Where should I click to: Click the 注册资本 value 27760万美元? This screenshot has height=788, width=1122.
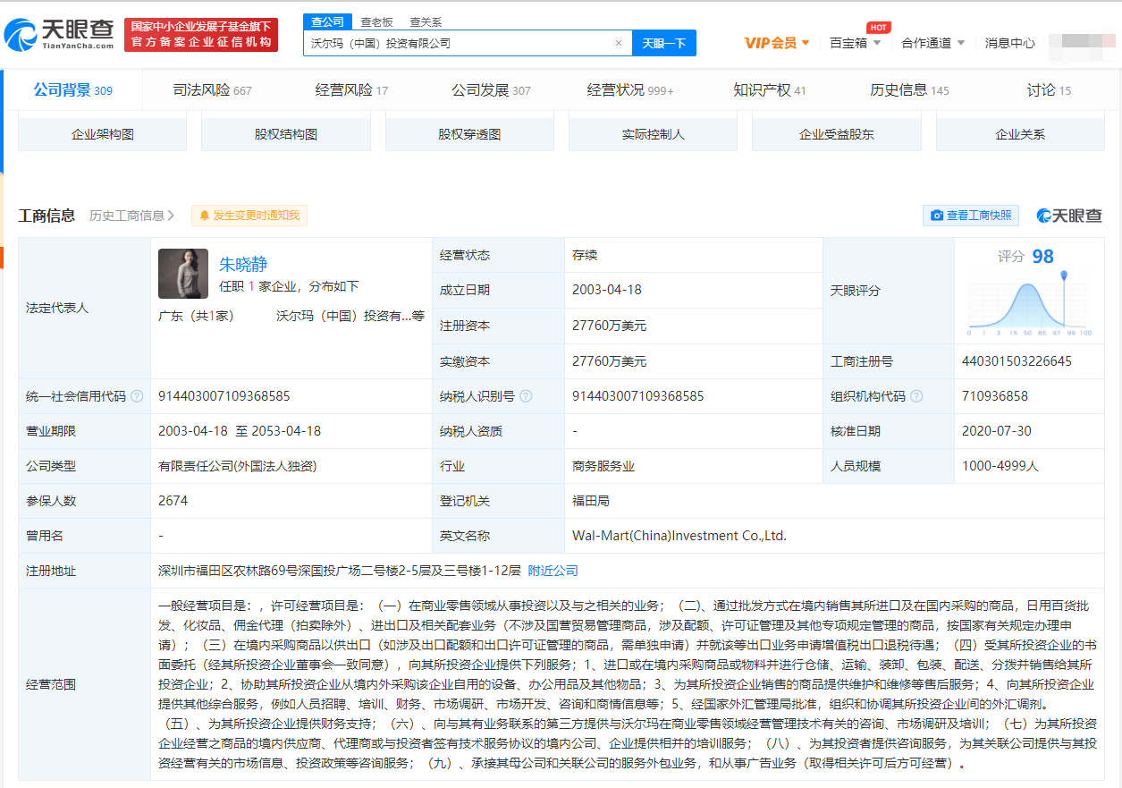coord(610,326)
